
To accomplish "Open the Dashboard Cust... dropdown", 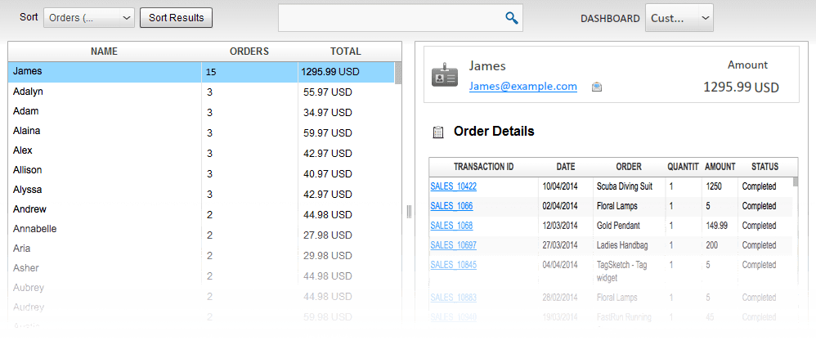I will click(679, 18).
